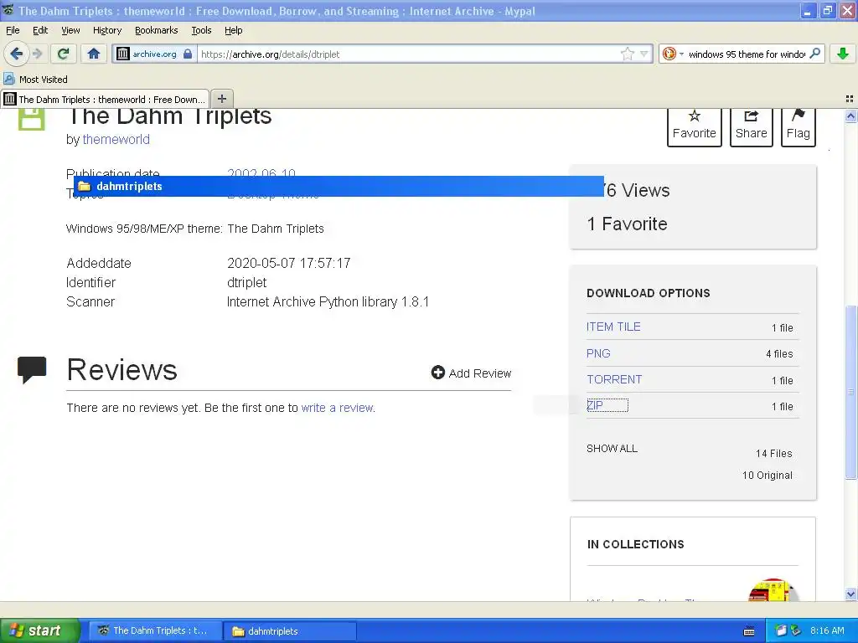Open the History menu

point(106,30)
